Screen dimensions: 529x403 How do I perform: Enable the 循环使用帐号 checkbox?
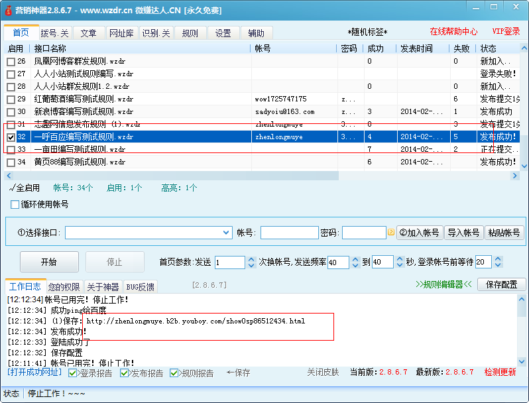point(15,204)
